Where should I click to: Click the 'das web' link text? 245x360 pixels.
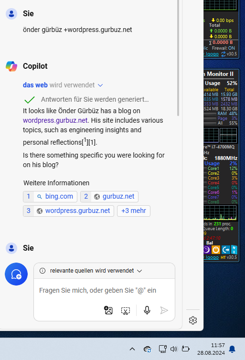coord(35,85)
